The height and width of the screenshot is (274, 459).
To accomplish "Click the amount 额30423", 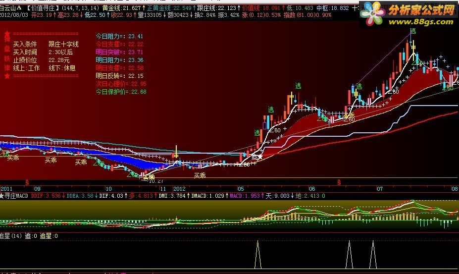I will click(178, 15).
